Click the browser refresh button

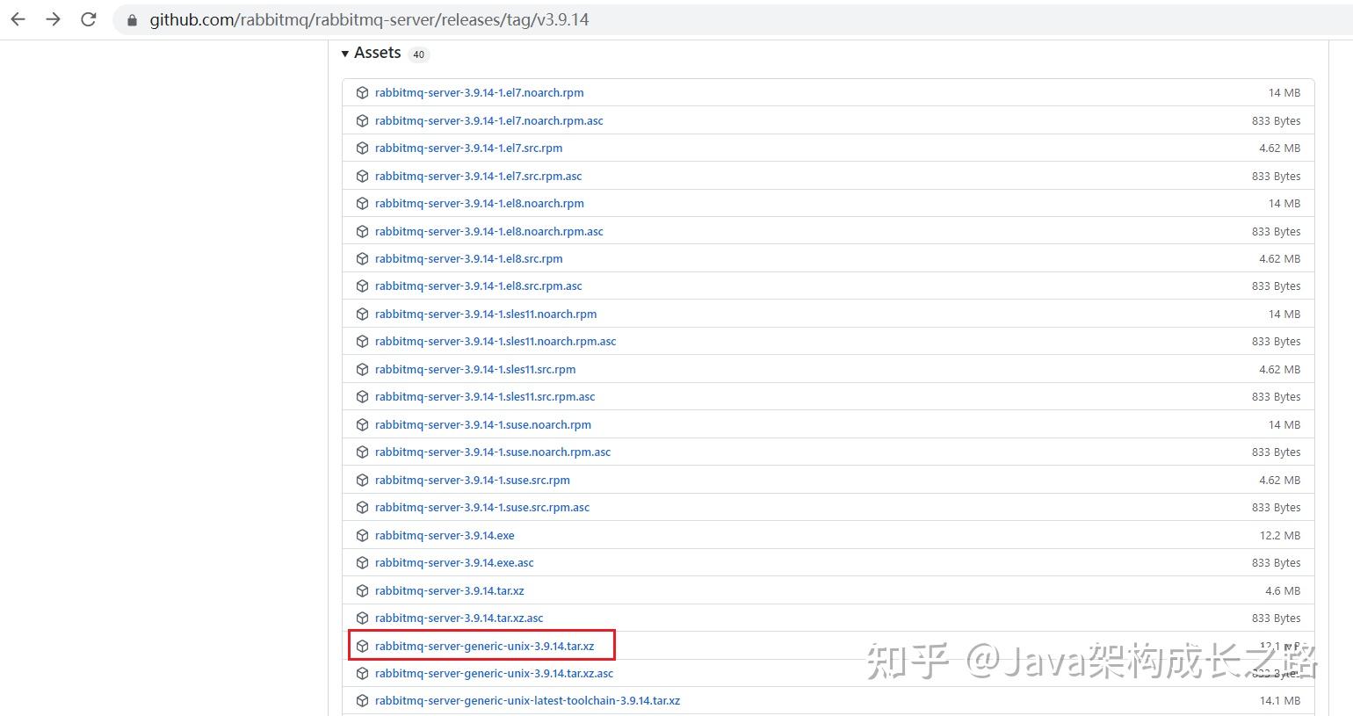pyautogui.click(x=88, y=18)
